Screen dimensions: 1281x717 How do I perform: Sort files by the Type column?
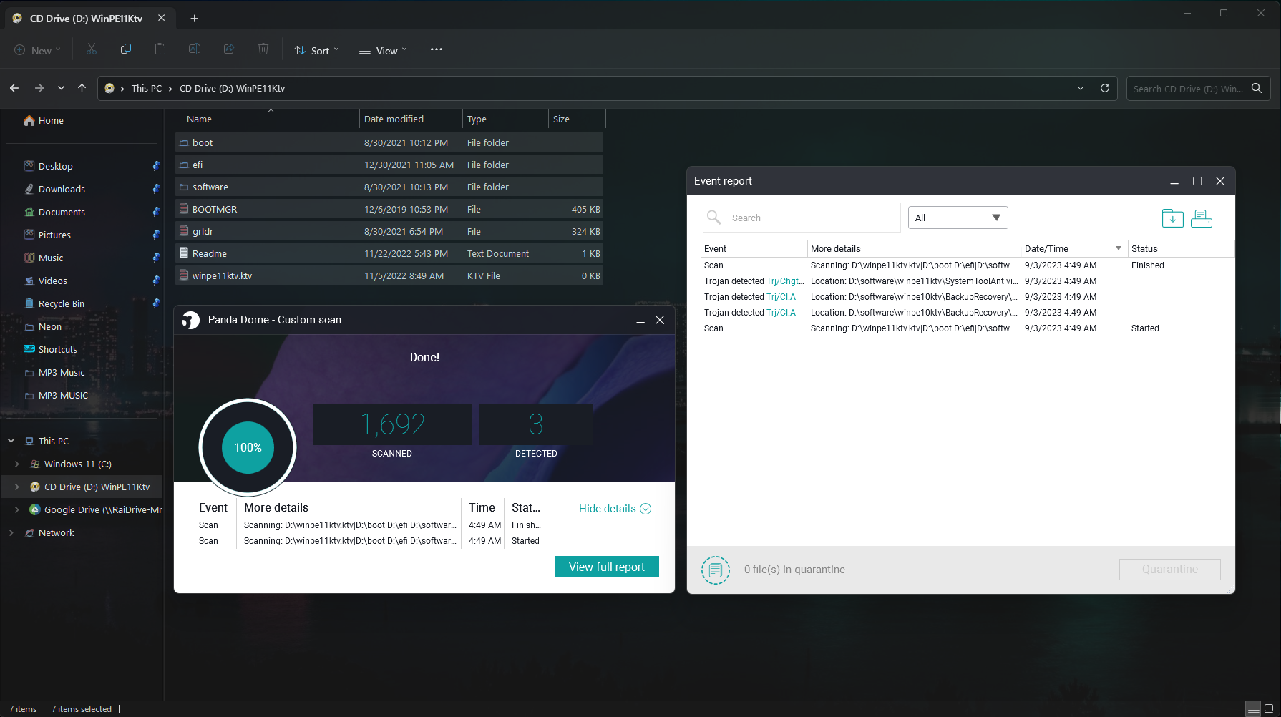pyautogui.click(x=506, y=119)
